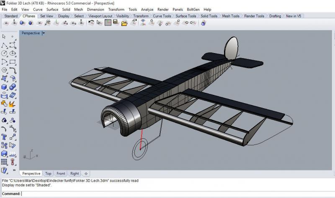Choose the Polyline tool in left sidebar
This screenshot has width=335, height=198.
[x=4, y=45]
